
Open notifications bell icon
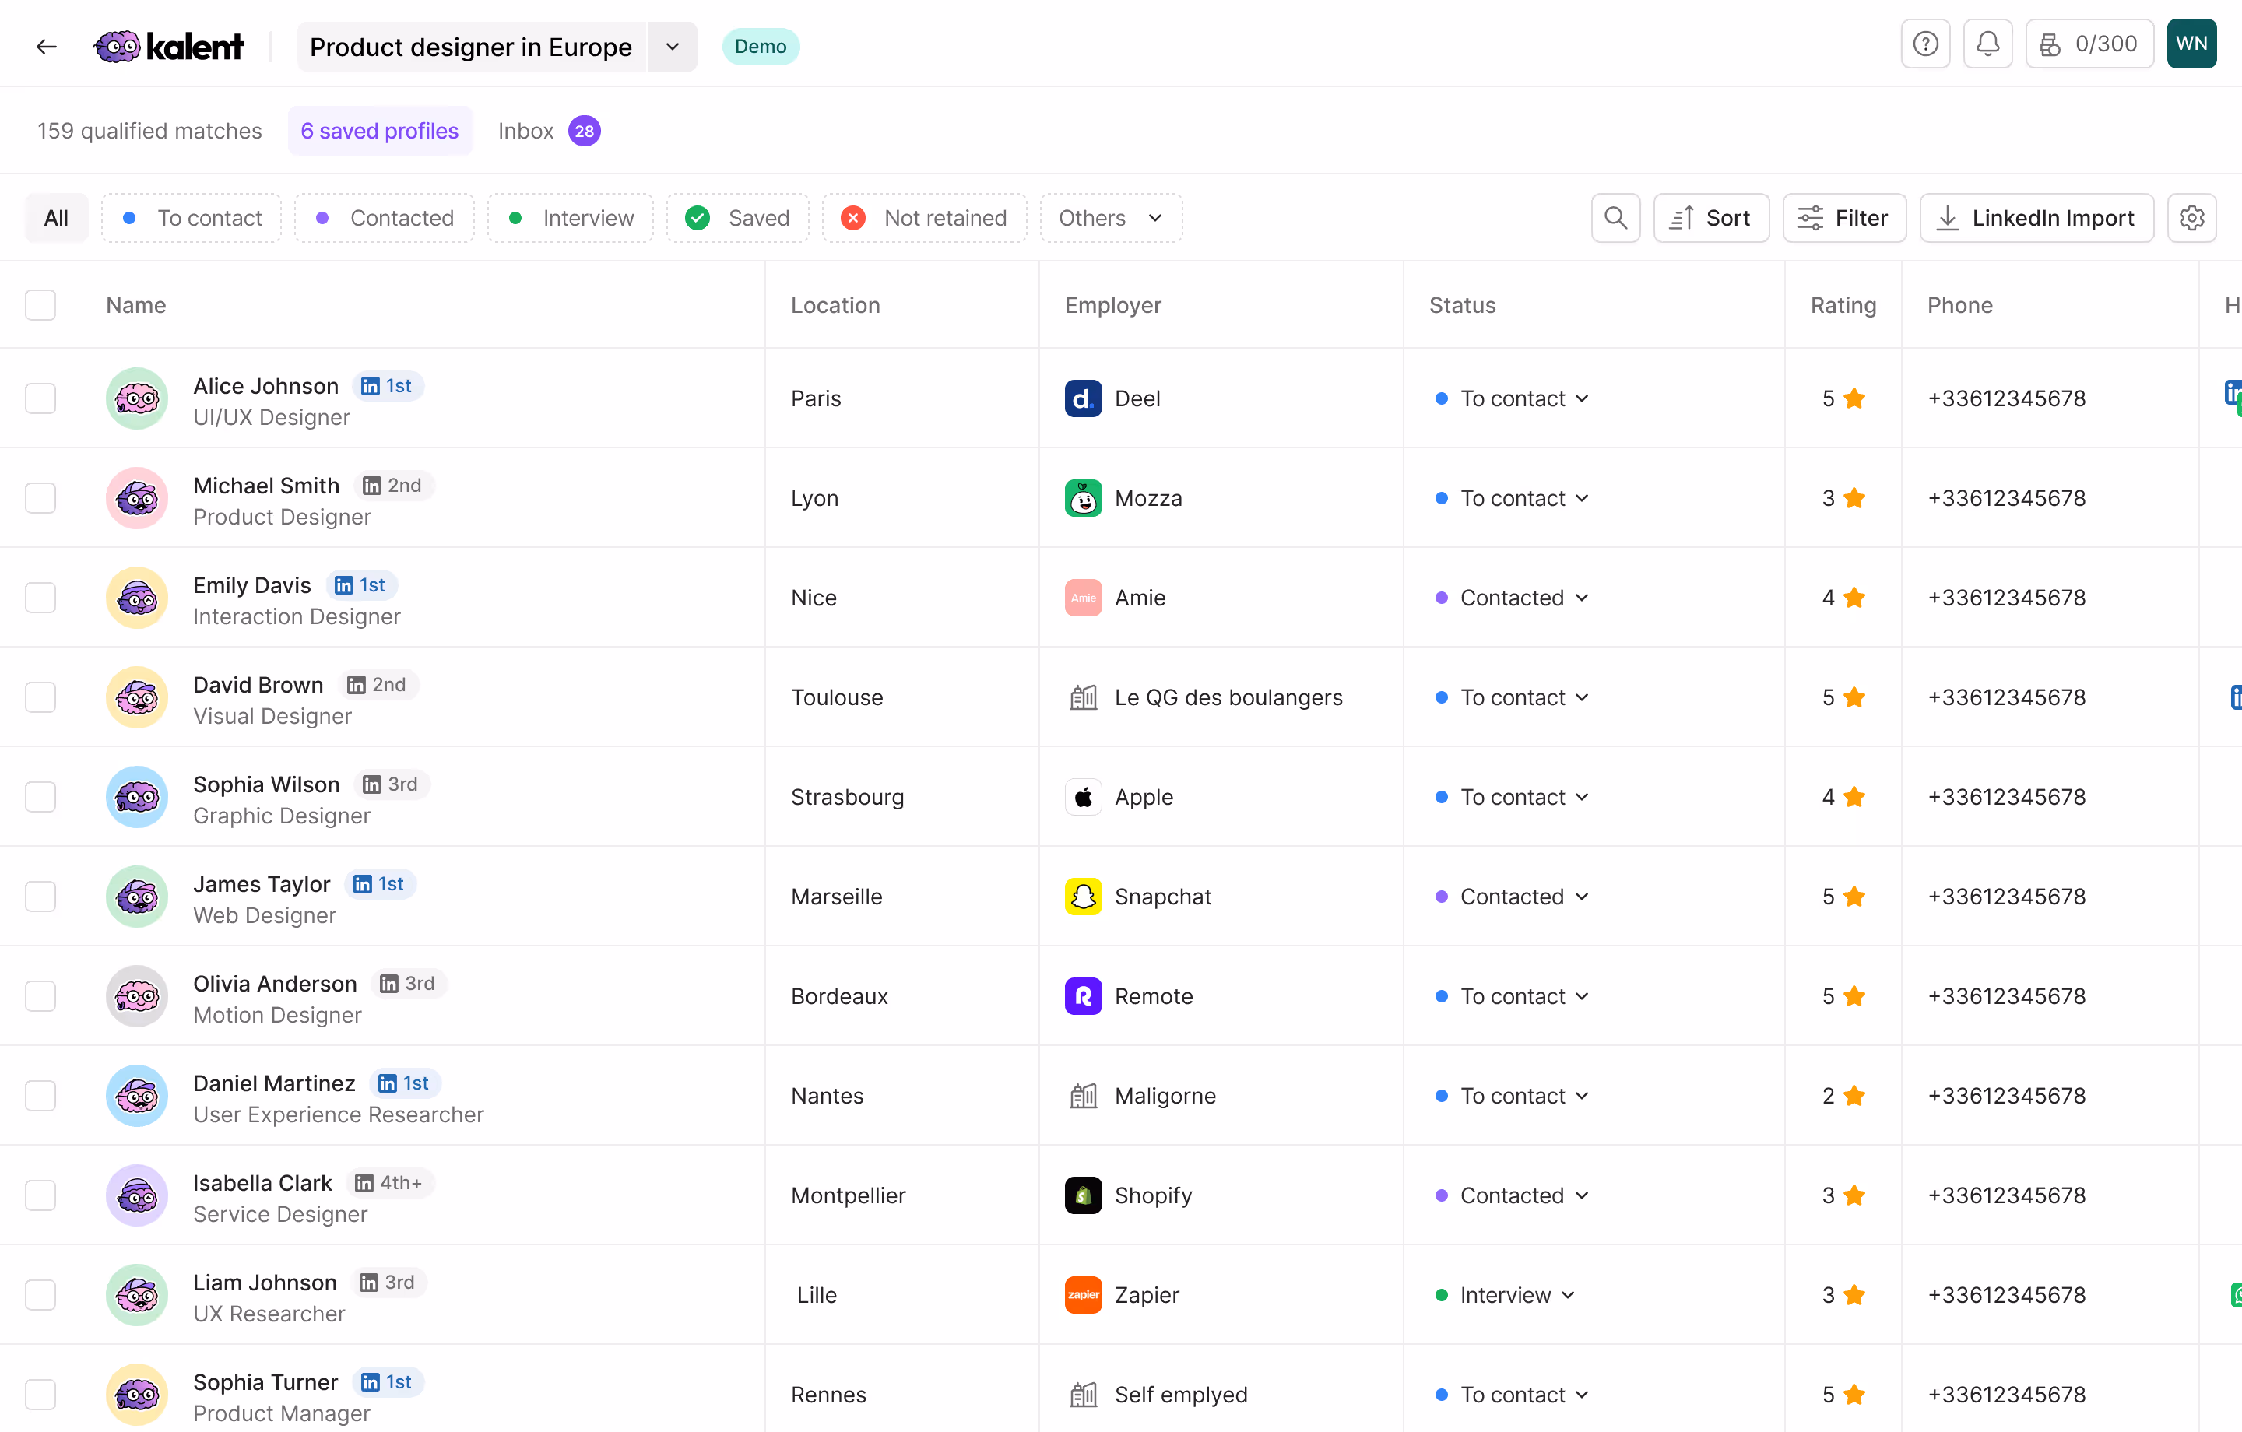click(x=1987, y=44)
